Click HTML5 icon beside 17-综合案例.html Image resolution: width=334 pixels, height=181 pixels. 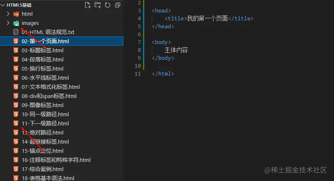pos(16,169)
